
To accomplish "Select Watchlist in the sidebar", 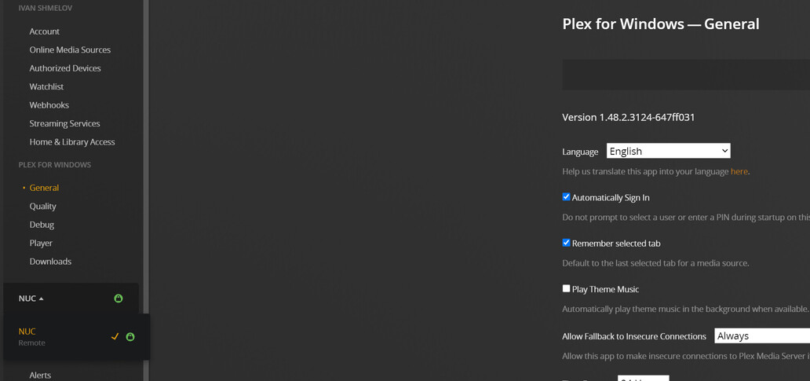I will (46, 86).
